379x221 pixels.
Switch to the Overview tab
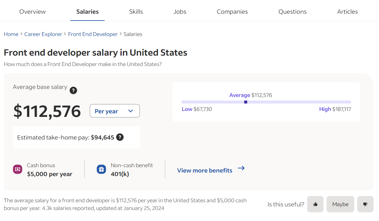tap(33, 12)
